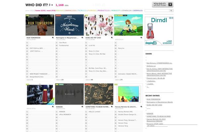
Task: Open the MOBILE category tab
Action: click(x=116, y=11)
